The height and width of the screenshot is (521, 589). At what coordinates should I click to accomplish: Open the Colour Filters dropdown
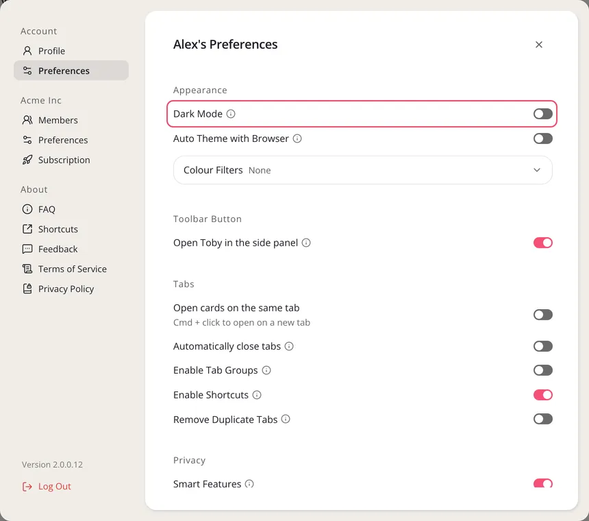point(362,170)
